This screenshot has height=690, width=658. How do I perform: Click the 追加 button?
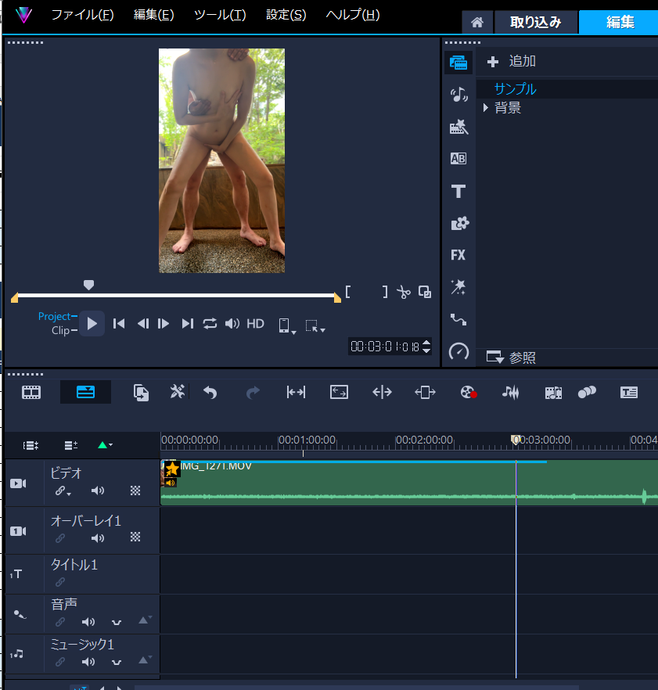pyautogui.click(x=512, y=61)
